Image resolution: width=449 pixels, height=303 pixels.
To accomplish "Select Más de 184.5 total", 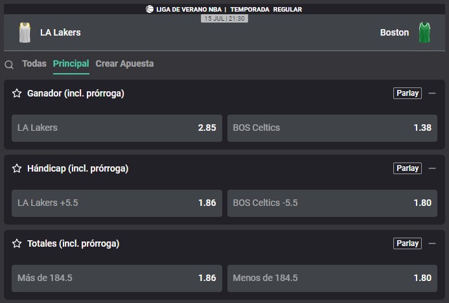I will (117, 278).
